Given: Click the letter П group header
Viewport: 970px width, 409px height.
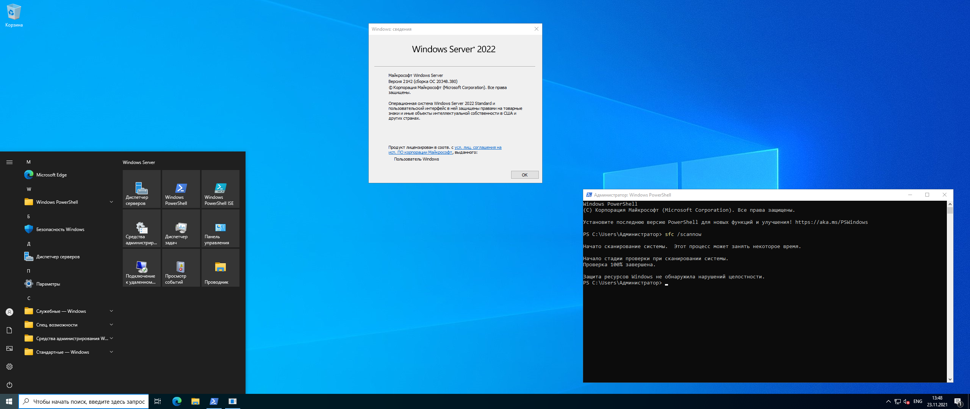Looking at the screenshot, I should [x=29, y=271].
